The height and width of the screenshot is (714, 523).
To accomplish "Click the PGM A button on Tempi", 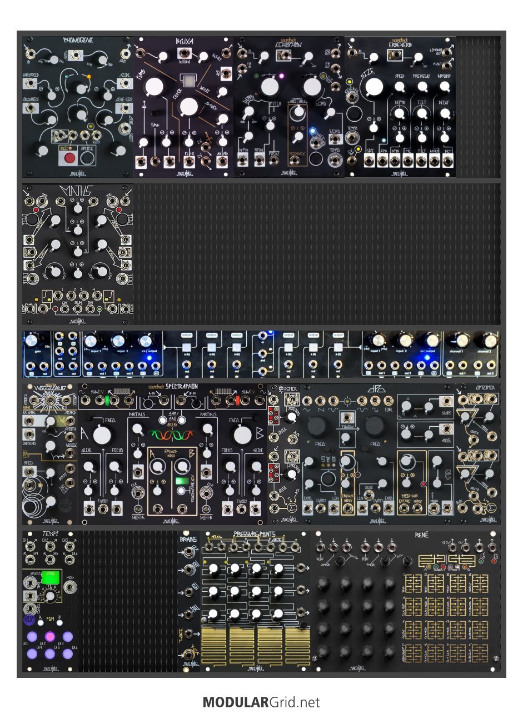I will coord(41,623).
